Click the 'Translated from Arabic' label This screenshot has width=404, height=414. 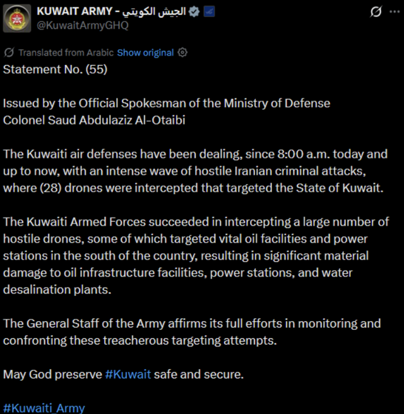(66, 52)
